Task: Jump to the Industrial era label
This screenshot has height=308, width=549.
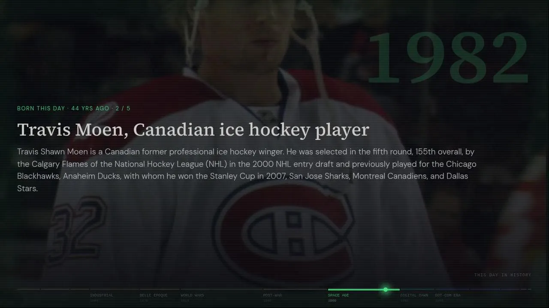Action: 102,295
